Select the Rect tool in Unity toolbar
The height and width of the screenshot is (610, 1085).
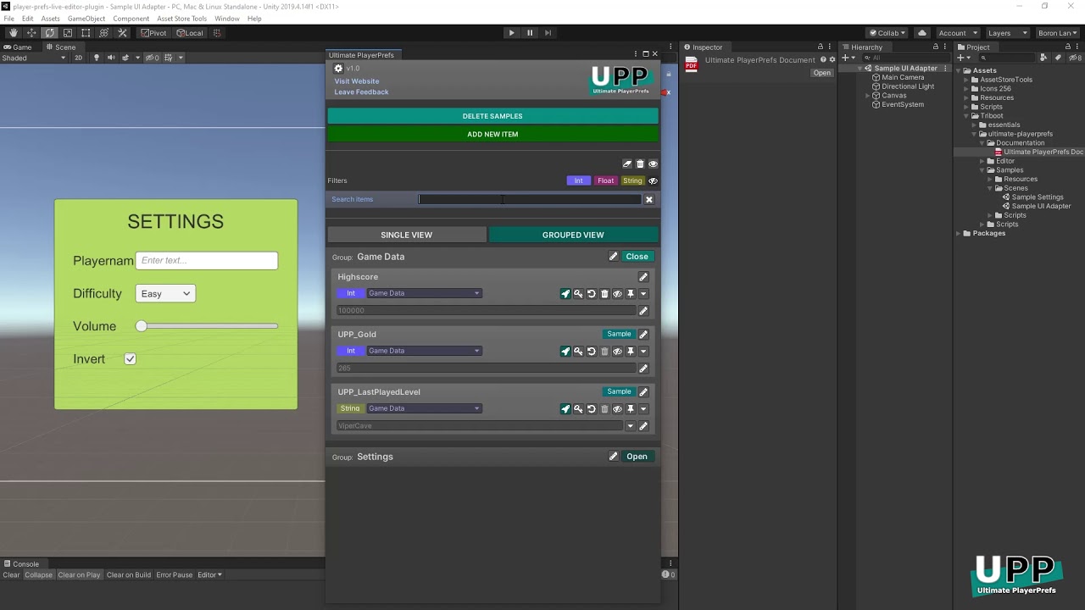click(86, 33)
